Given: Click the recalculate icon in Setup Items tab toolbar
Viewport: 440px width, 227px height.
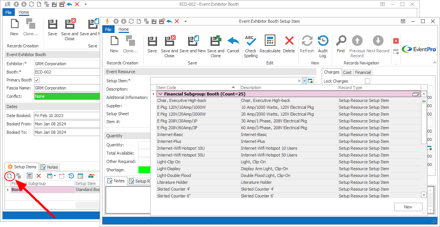Looking at the screenshot, I should tap(30, 176).
